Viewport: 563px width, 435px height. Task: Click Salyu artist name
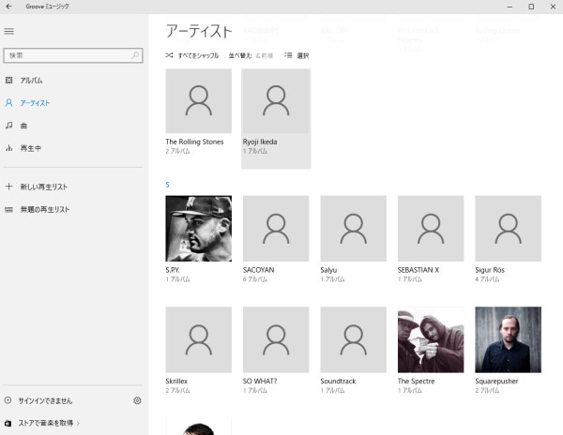click(328, 270)
